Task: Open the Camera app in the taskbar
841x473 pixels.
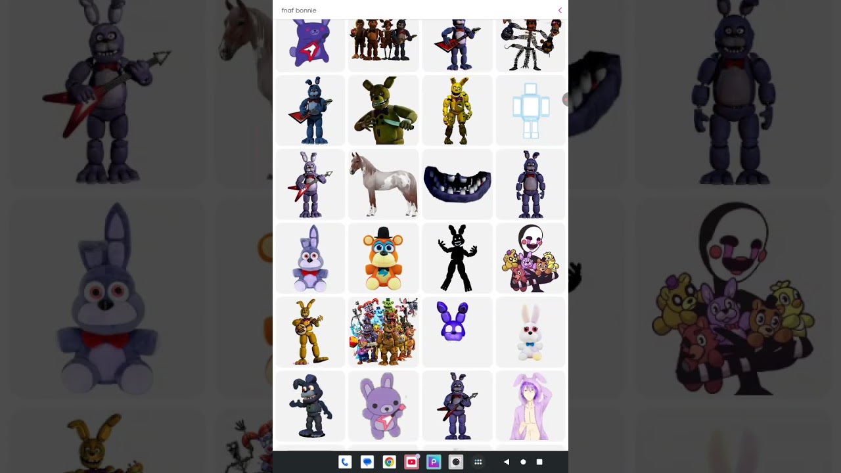Action: tap(456, 462)
